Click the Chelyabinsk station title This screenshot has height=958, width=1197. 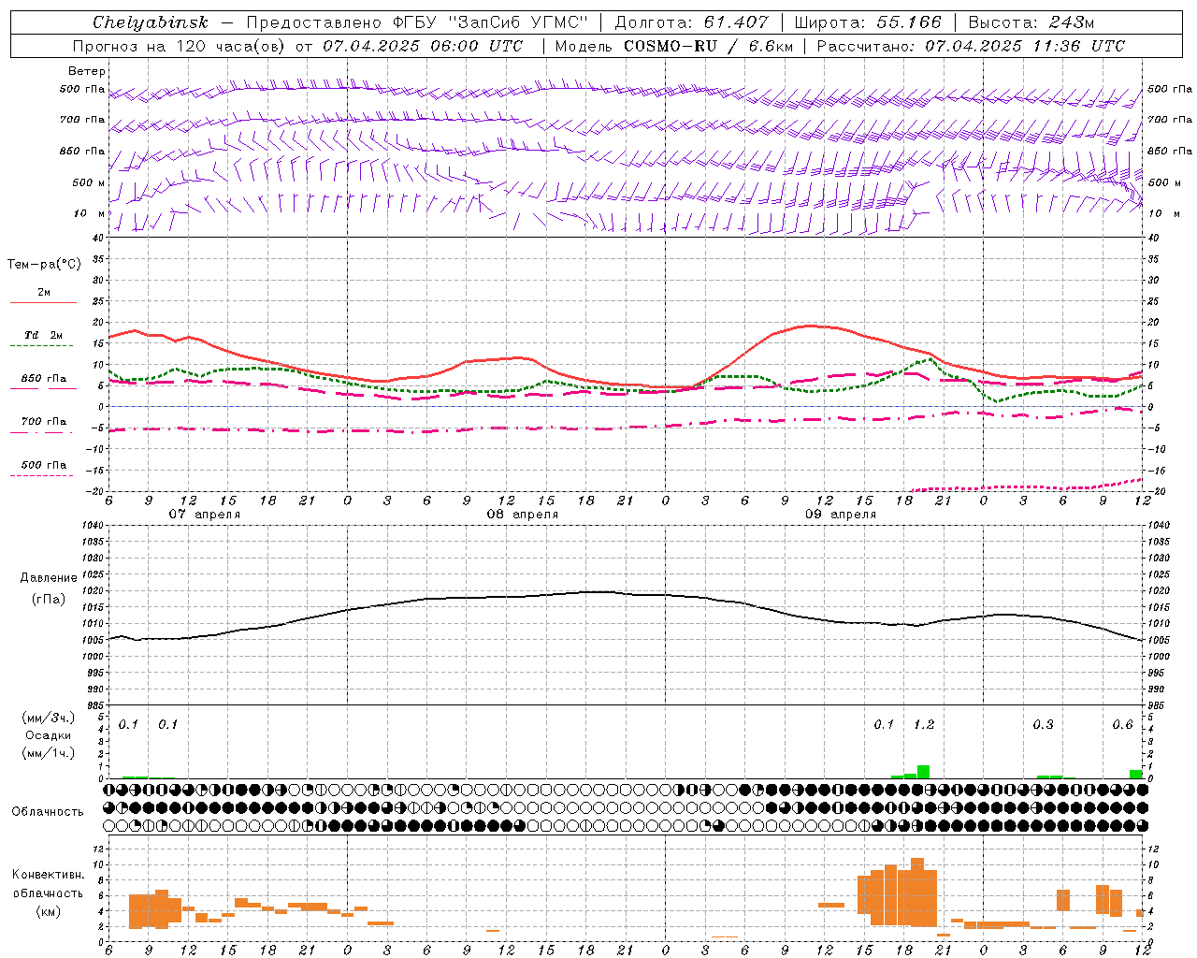(x=150, y=22)
